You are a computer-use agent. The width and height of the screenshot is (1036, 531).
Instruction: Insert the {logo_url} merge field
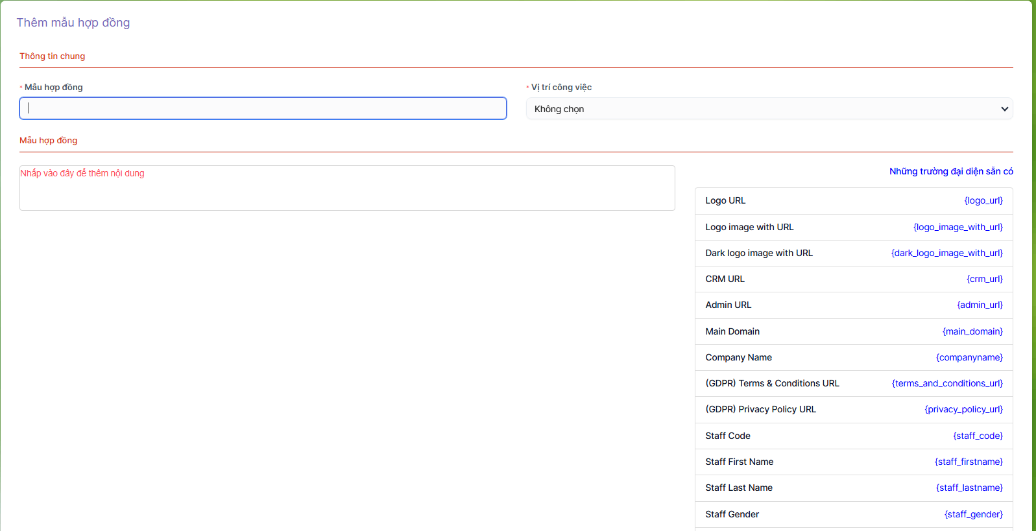(x=983, y=201)
